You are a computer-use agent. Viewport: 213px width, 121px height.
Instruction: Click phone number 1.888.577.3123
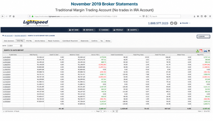point(158,23)
